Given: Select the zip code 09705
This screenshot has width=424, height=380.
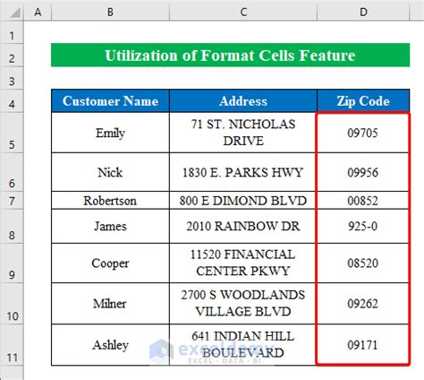Looking at the screenshot, I should point(363,133).
